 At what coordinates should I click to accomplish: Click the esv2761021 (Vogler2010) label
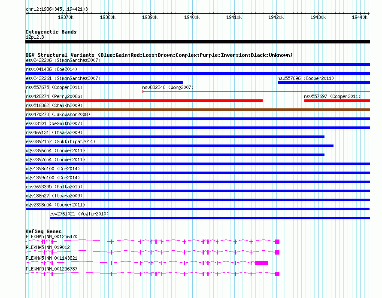point(79,214)
